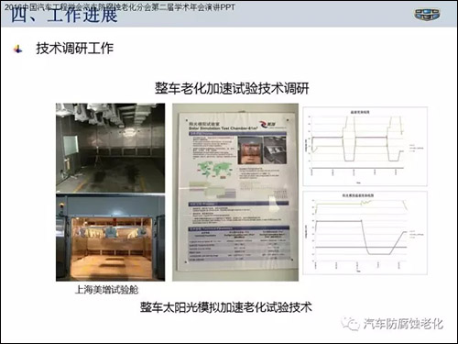Image resolution: width=458 pixels, height=344 pixels.
Task: Click the 整车太阳光模拟加速老化试验技术 caption
Action: pos(225,307)
